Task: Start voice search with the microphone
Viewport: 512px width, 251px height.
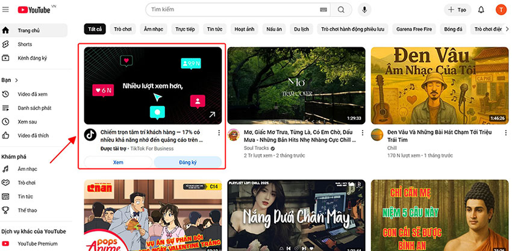Action: [364, 10]
